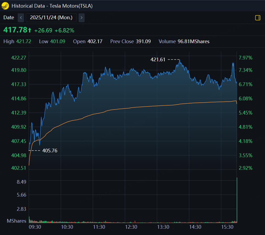Screen dimensions: 265x235
Task: Click the 422.27 price axis label
Action: tap(19, 58)
